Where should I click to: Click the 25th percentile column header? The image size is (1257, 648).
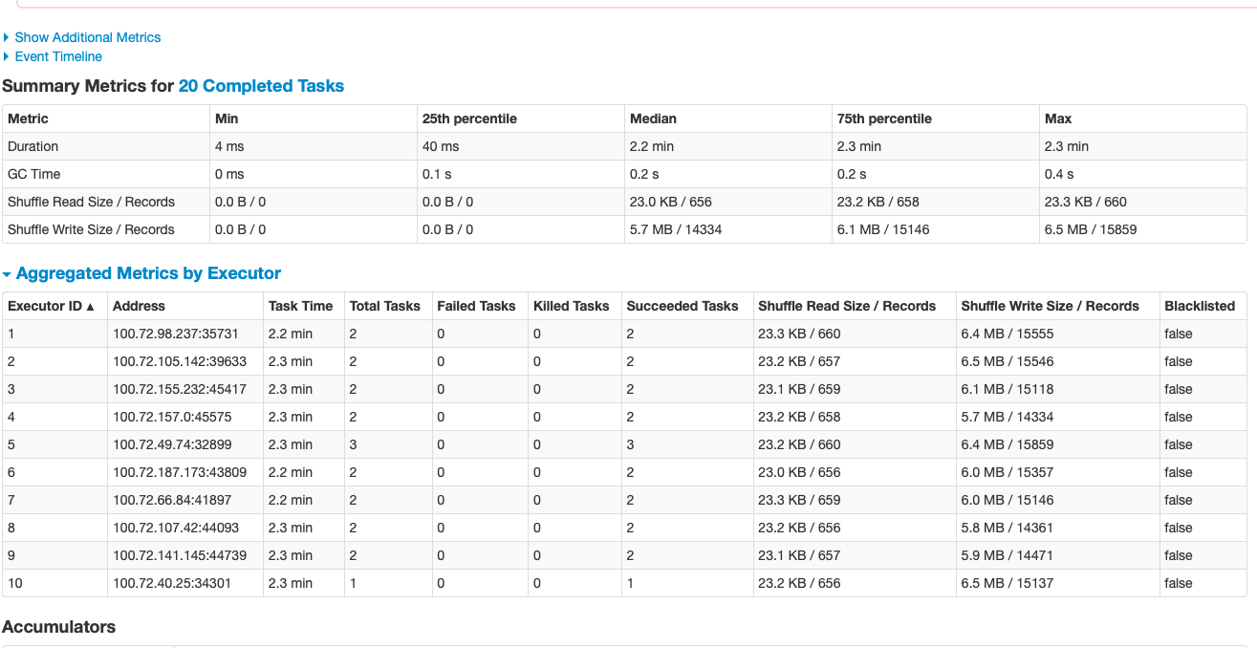469,119
